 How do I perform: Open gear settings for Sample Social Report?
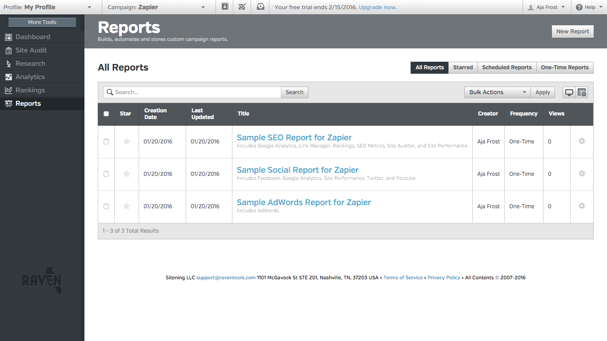tap(582, 174)
